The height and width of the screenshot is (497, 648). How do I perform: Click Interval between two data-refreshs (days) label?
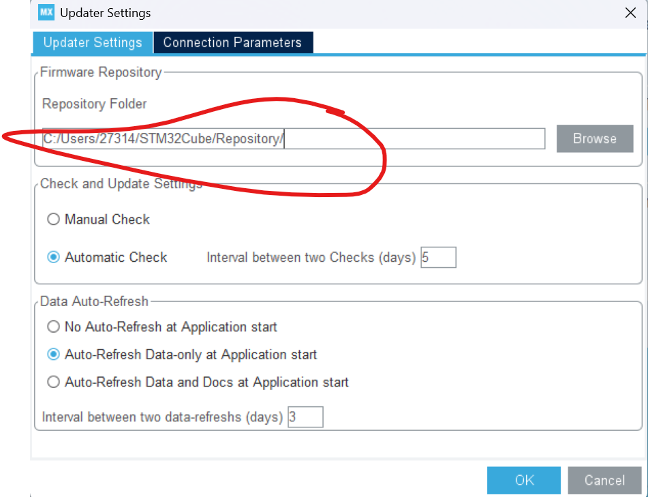pos(162,417)
